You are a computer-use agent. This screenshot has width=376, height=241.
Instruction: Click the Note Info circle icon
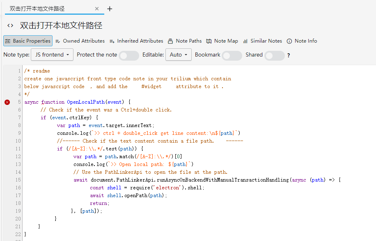(289, 41)
